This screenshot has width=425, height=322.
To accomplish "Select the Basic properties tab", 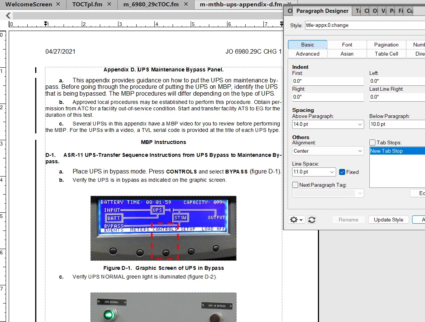I will click(x=307, y=45).
